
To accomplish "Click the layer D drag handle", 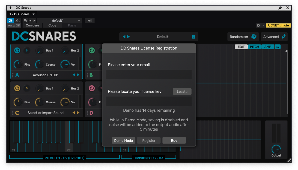I will click(x=87, y=113).
